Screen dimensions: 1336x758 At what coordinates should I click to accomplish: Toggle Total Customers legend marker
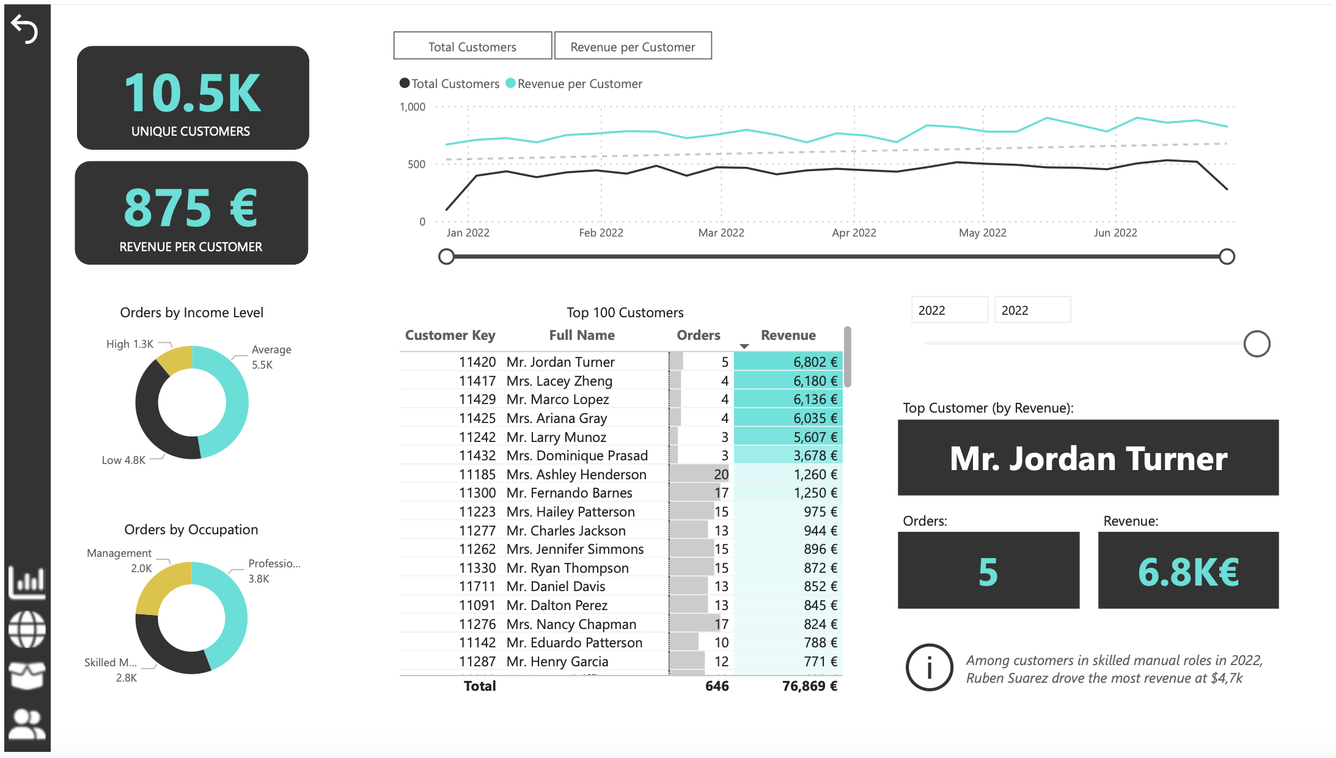tap(405, 83)
